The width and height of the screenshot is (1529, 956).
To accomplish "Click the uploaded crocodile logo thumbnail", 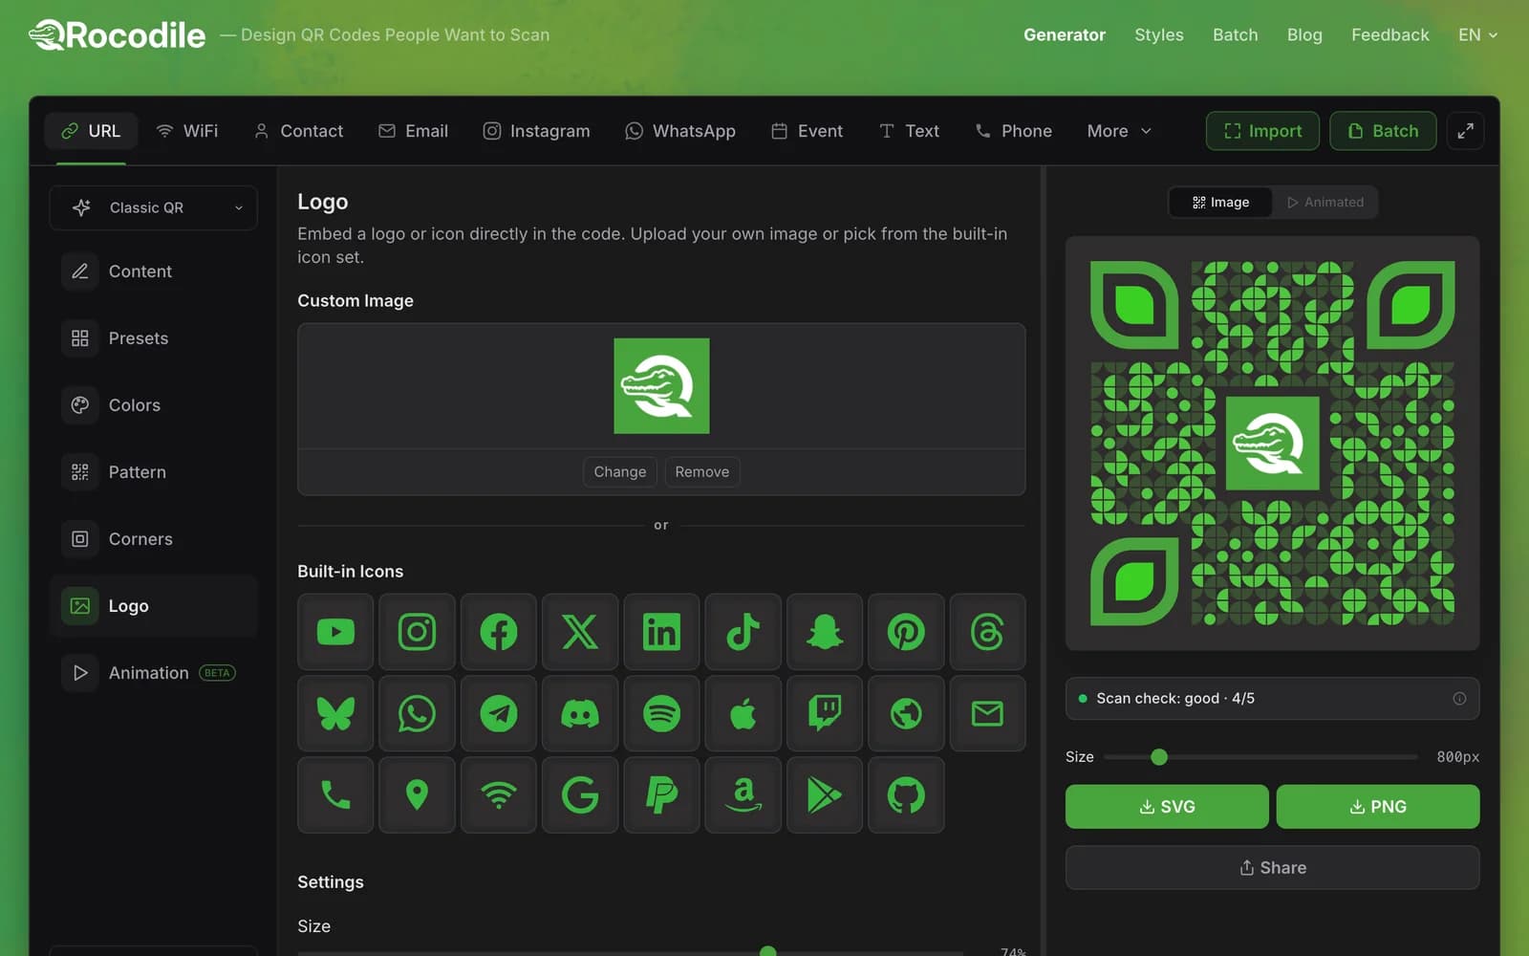I will [661, 386].
